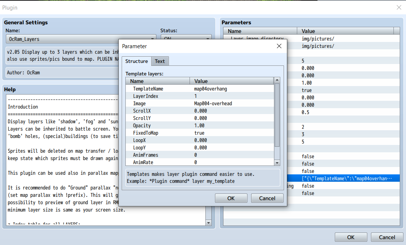
Task: Click Name column header in Parameters panel
Action: pos(260,31)
